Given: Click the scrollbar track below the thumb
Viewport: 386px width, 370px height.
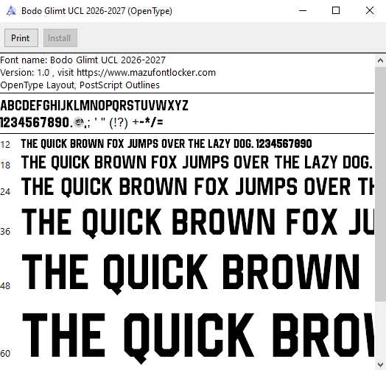Looking at the screenshot, I should pos(380,330).
